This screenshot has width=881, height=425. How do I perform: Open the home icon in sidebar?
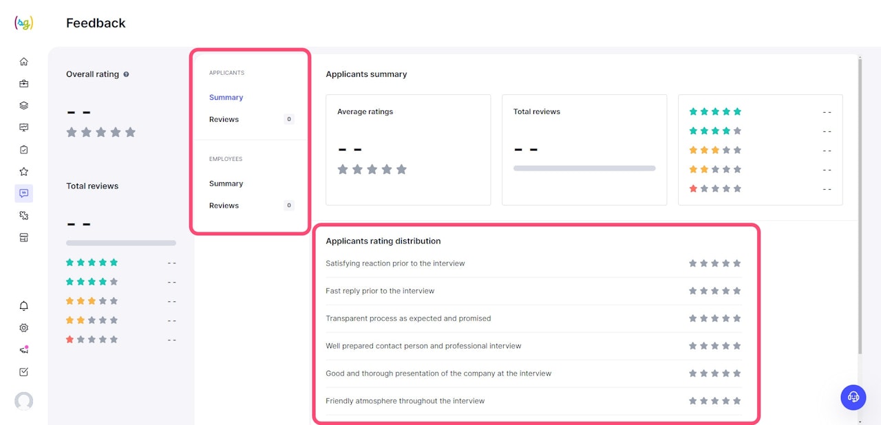tap(24, 62)
